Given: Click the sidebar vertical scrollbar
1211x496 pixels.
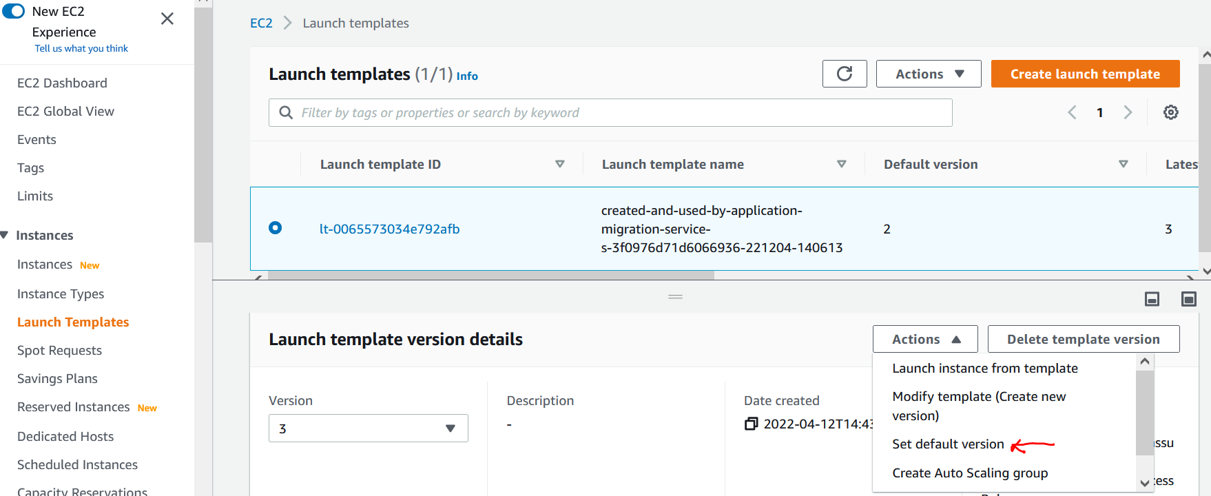Looking at the screenshot, I should [203, 124].
